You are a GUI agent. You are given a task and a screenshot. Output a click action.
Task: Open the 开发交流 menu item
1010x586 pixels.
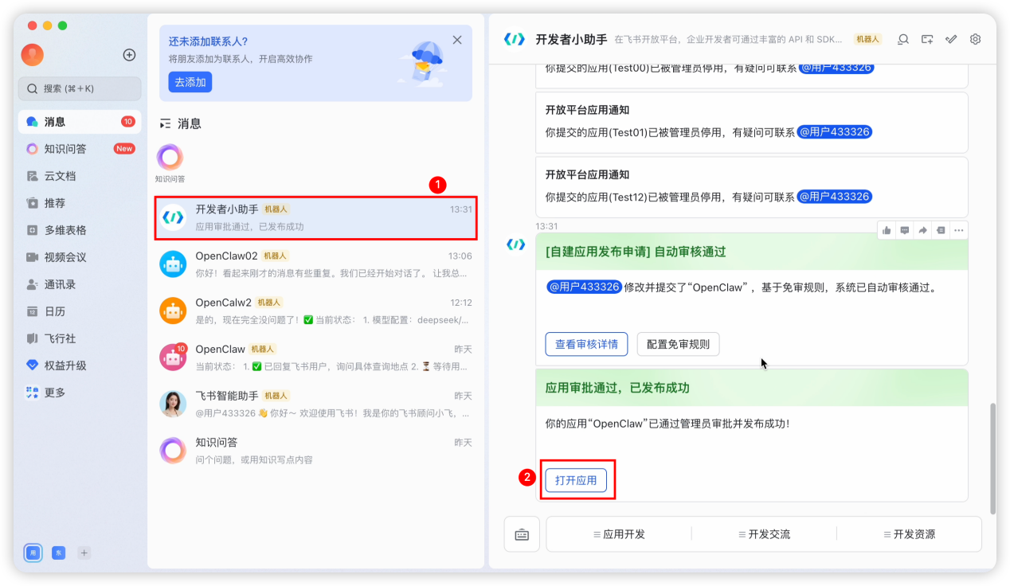[765, 533]
